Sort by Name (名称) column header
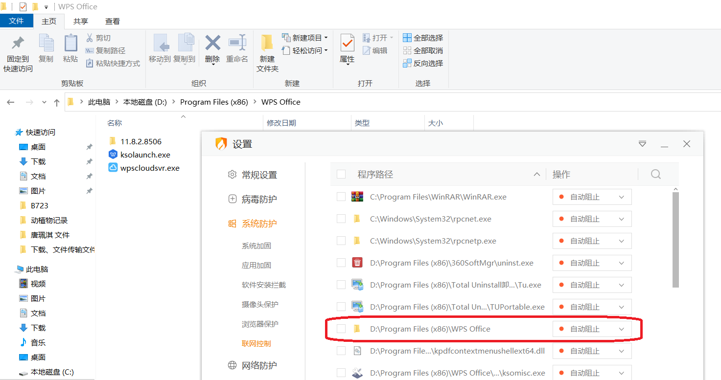The width and height of the screenshot is (721, 380). tap(115, 123)
